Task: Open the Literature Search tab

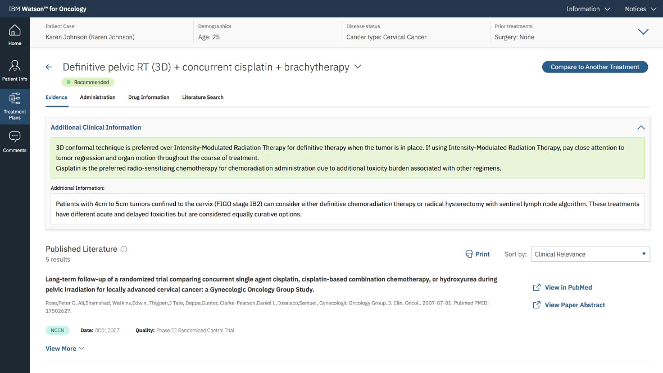Action: [202, 97]
